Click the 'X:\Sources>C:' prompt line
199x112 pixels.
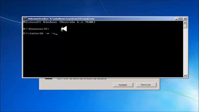(36, 29)
